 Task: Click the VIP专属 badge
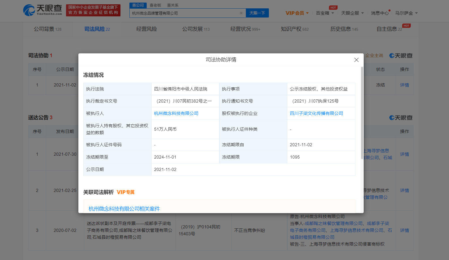[126, 192]
